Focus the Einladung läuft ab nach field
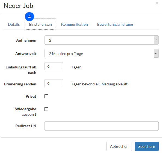Screen dimensions: 163x153 point(54,66)
